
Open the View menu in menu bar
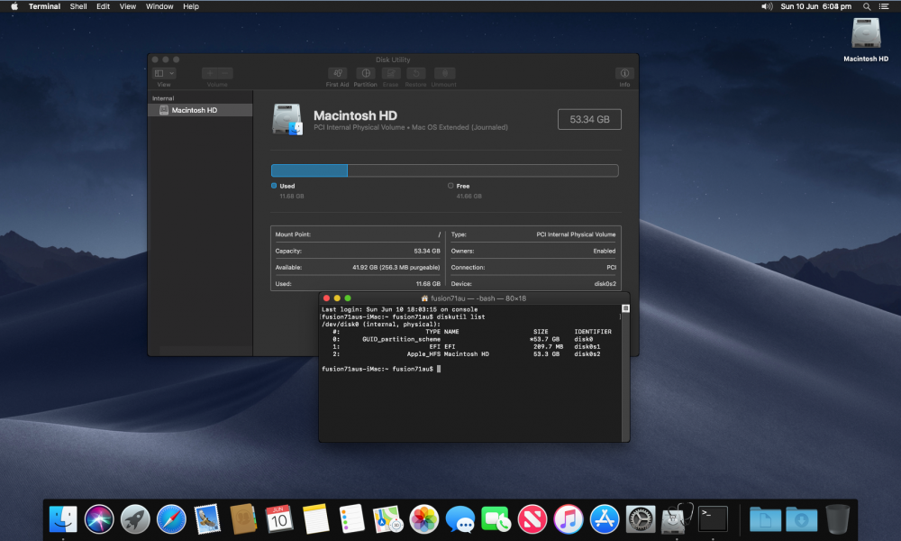128,6
